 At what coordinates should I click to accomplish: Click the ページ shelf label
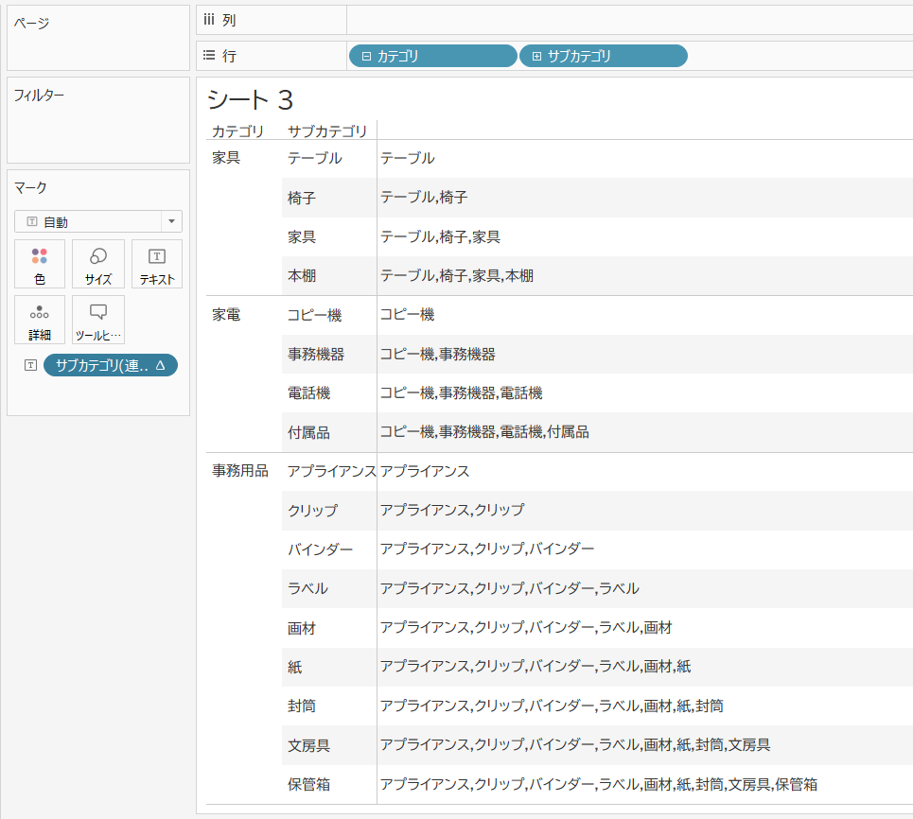click(x=31, y=24)
